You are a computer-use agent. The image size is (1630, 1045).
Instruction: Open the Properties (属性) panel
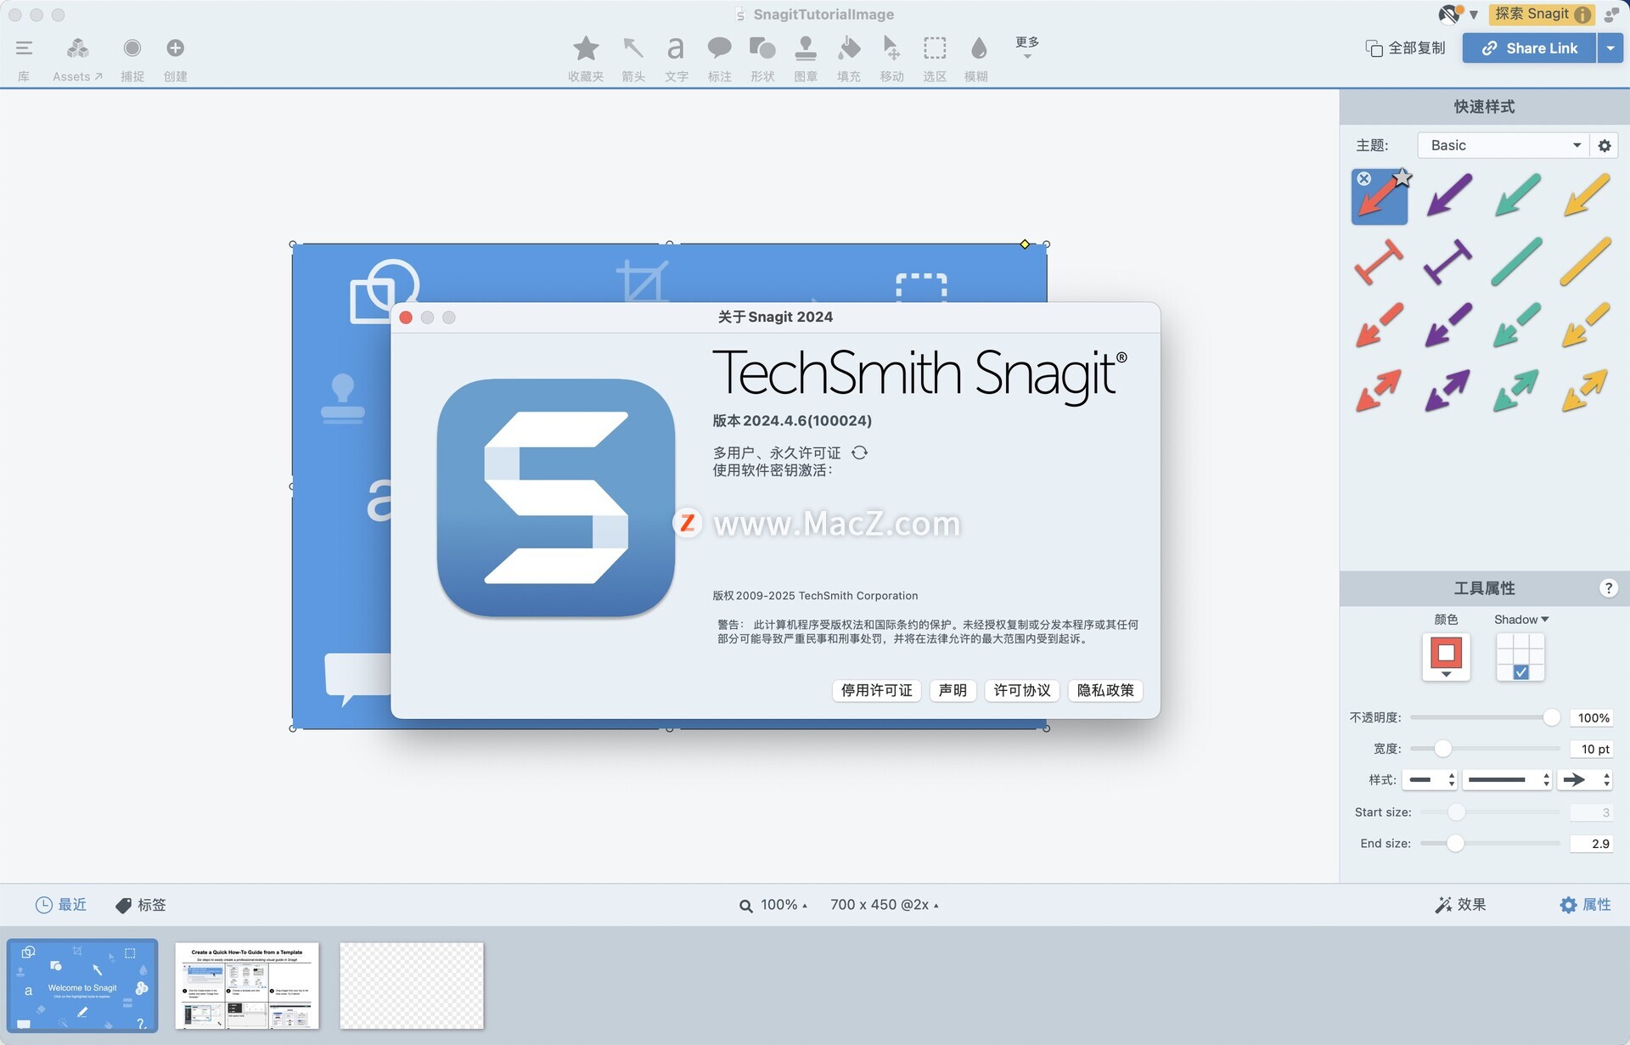[x=1585, y=905]
